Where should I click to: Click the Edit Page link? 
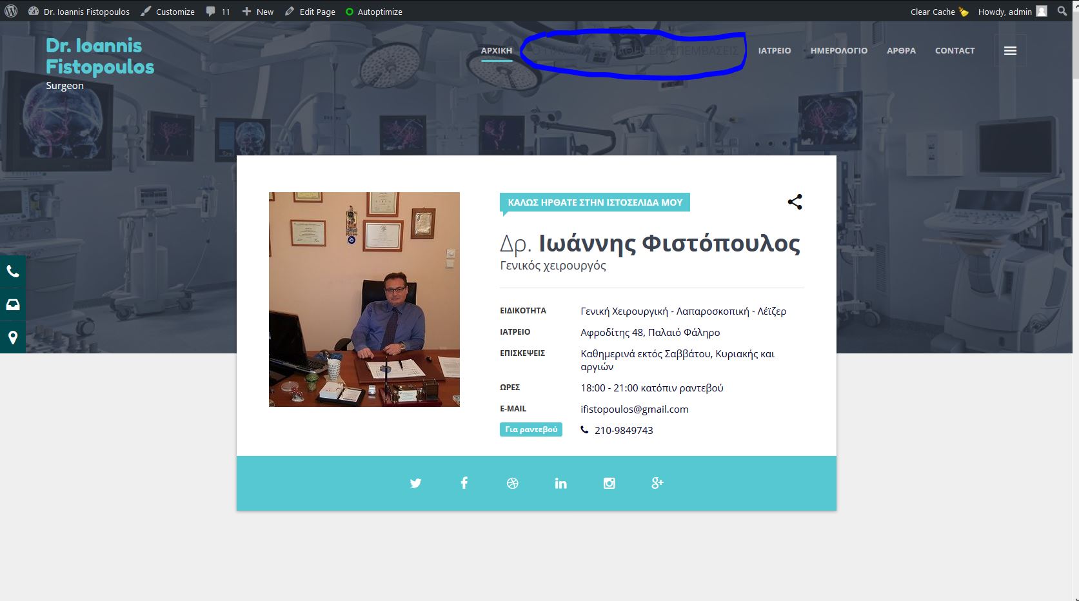coord(310,12)
